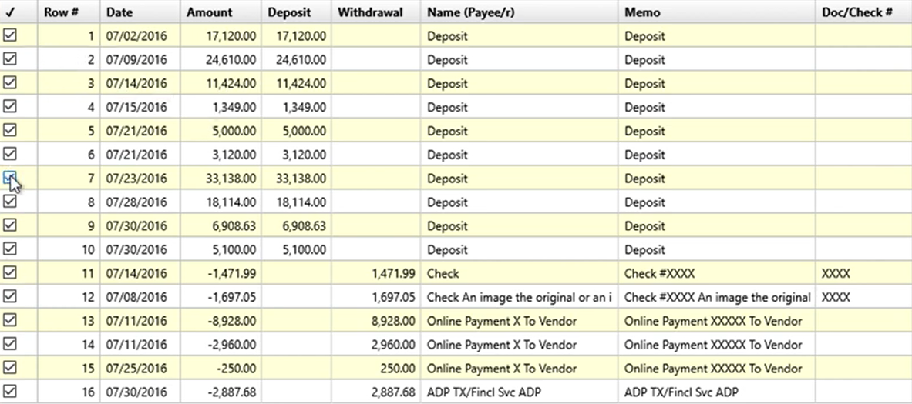Select 5,100.00 in the Deposit column
Screen dimensions: 912x404
pos(297,250)
